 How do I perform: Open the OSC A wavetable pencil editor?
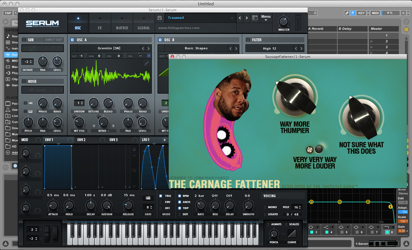tap(147, 63)
